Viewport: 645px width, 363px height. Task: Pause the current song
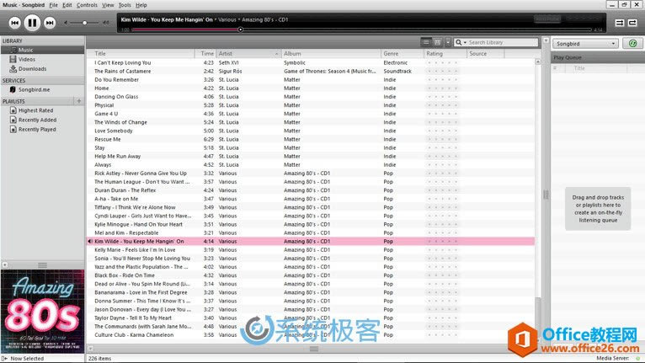point(32,23)
